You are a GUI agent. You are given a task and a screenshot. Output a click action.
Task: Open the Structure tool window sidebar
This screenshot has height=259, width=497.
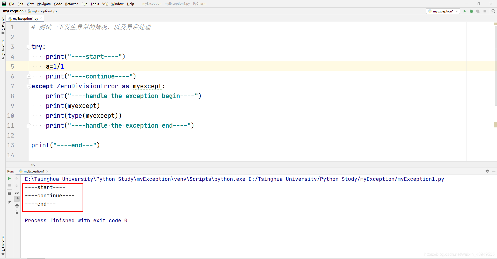coord(3,49)
